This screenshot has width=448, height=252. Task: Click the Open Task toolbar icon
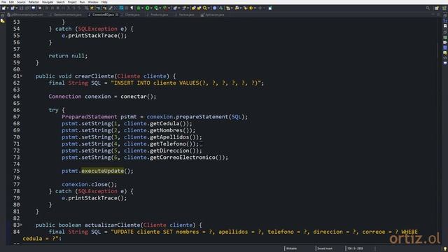199,8
